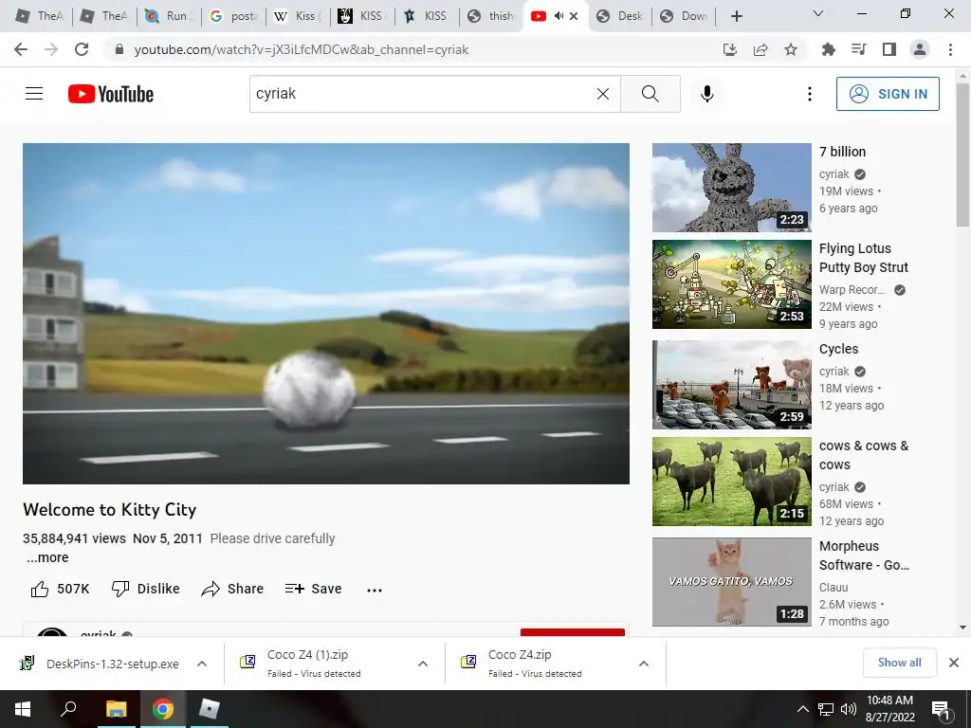Open YouTube settings three-dot menu
The width and height of the screenshot is (971, 728).
tap(810, 94)
